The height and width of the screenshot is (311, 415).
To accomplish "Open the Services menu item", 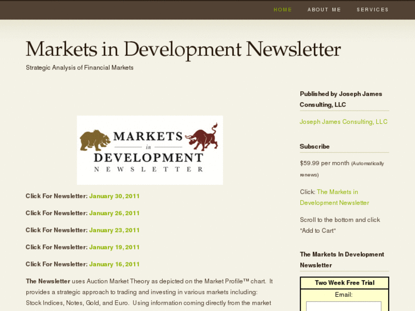I will click(x=372, y=10).
